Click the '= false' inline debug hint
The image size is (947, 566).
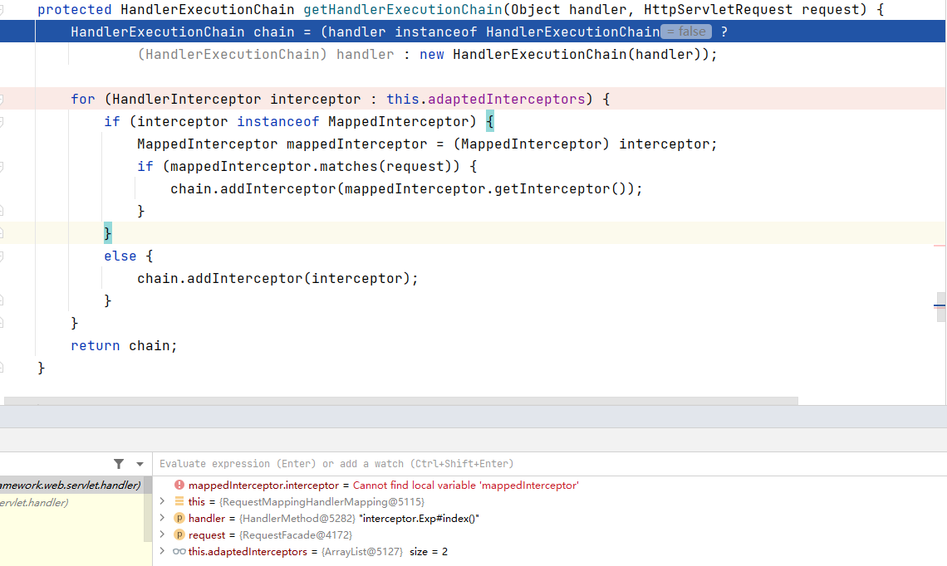pos(687,32)
